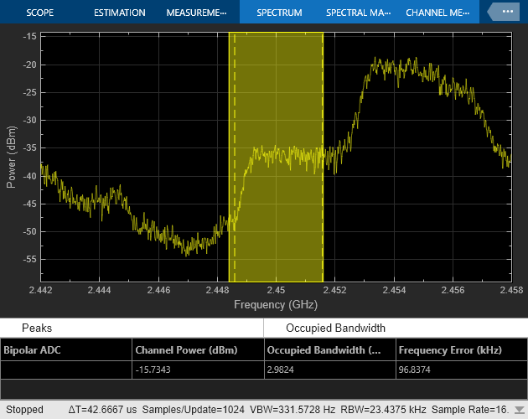Switch to the ESTIMATION tab
This screenshot has height=419, width=528.
[119, 13]
